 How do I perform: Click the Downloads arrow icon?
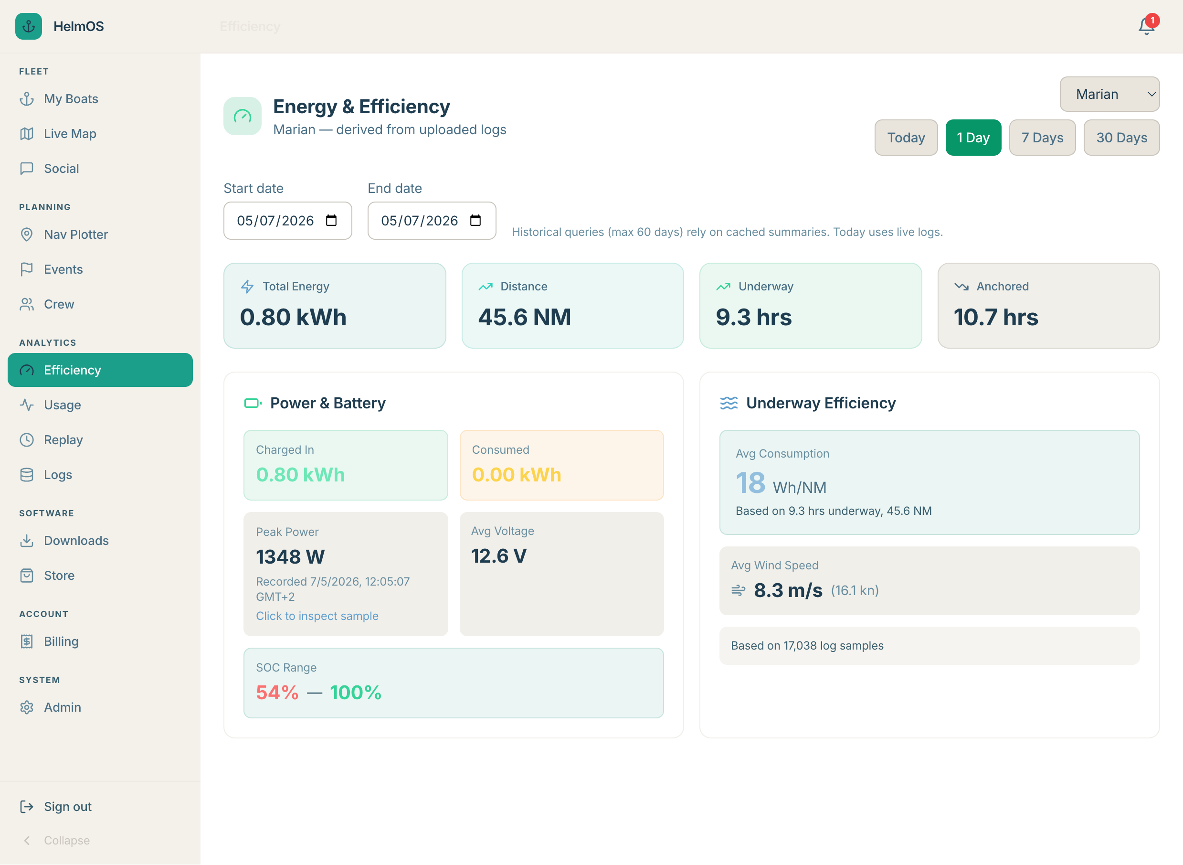(27, 540)
